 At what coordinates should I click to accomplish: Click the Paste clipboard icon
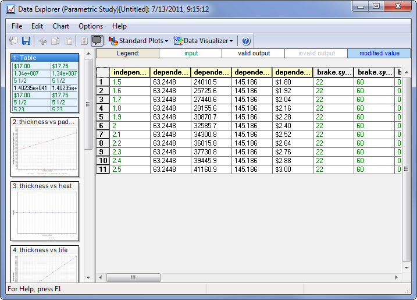[68, 41]
